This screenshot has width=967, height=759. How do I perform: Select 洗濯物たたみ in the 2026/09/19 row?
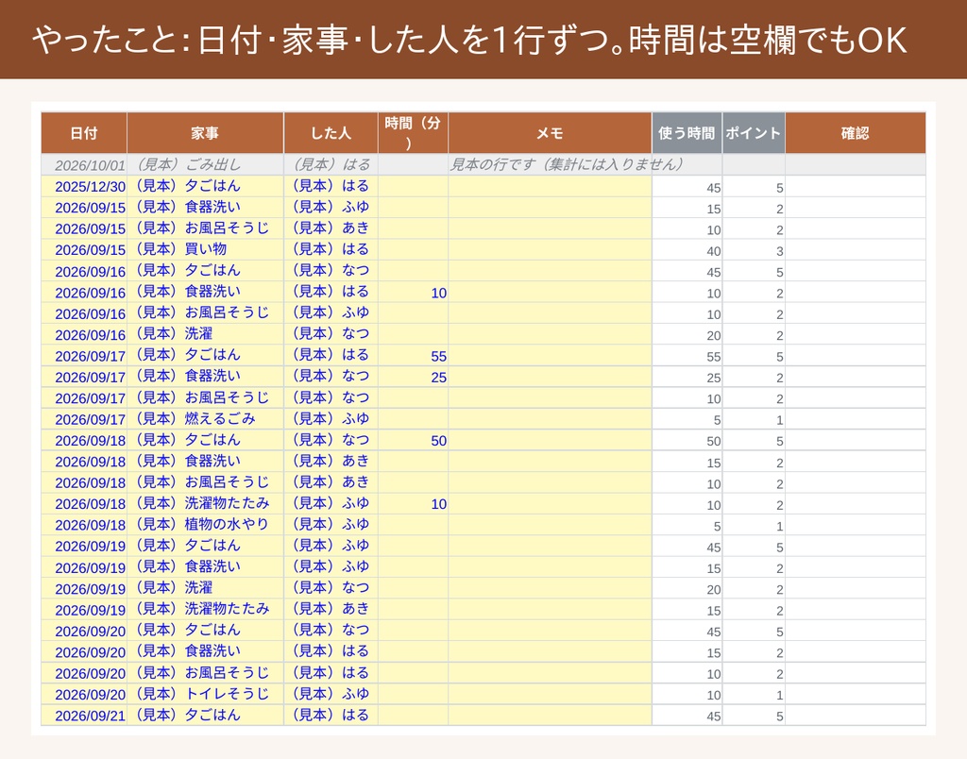coord(205,609)
